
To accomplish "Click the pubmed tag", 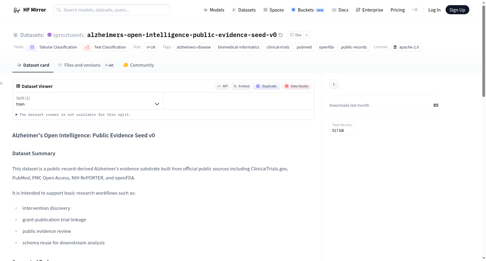I will [304, 47].
